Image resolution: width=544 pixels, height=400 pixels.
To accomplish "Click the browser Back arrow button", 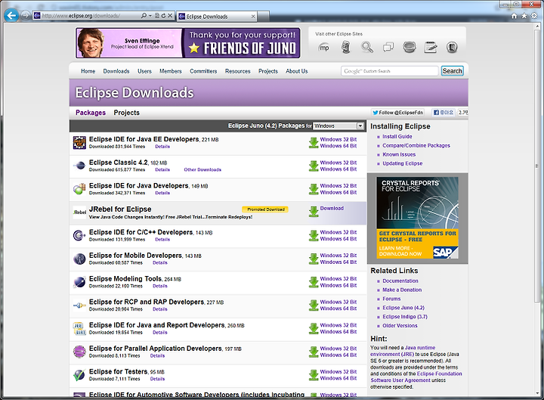I will (11, 15).
